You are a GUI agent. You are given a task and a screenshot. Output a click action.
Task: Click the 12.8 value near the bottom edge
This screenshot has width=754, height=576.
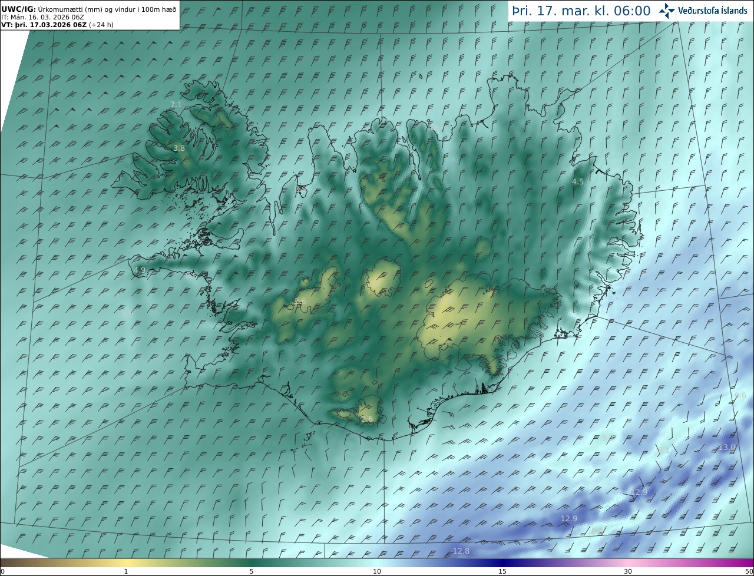pos(461,551)
